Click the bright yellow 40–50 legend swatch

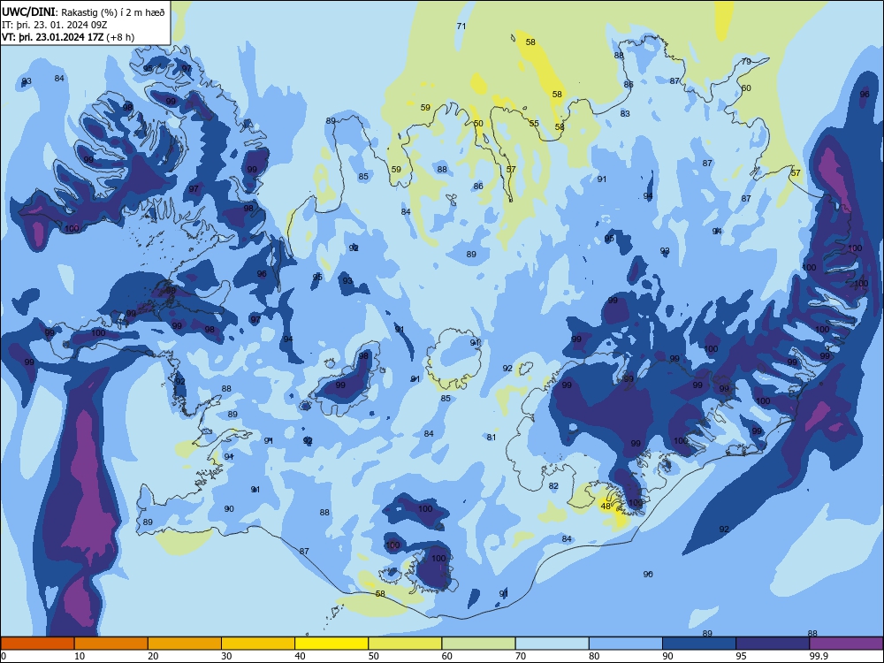331,644
